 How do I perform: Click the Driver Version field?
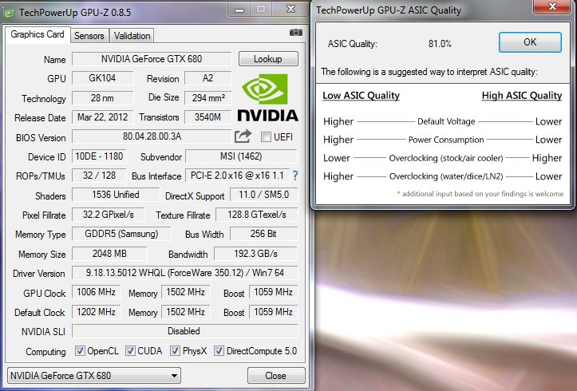184,273
